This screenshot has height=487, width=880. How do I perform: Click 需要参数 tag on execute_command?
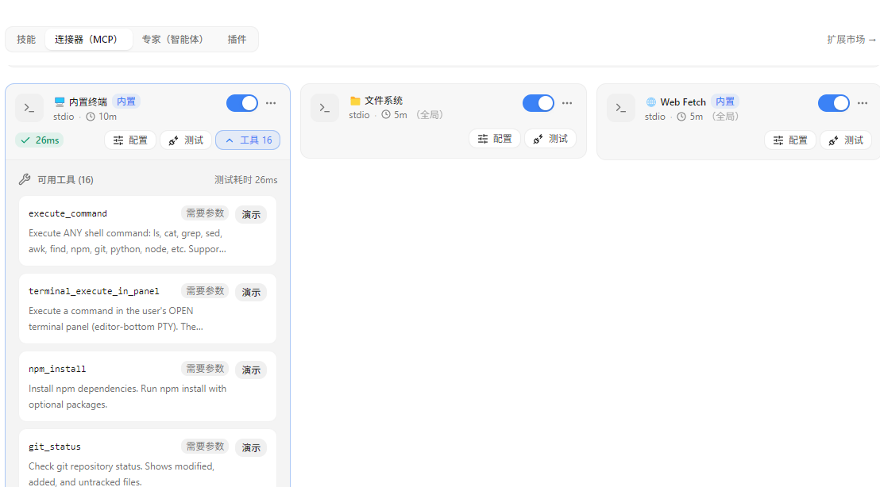click(x=205, y=213)
